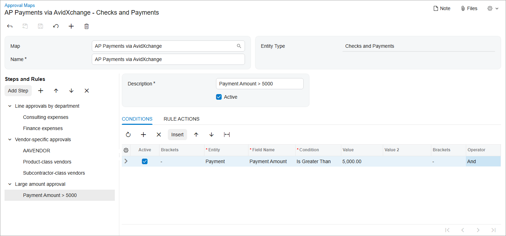The image size is (506, 236).
Task: Open the Approval Maps breadcrumb link
Action: pos(20,5)
